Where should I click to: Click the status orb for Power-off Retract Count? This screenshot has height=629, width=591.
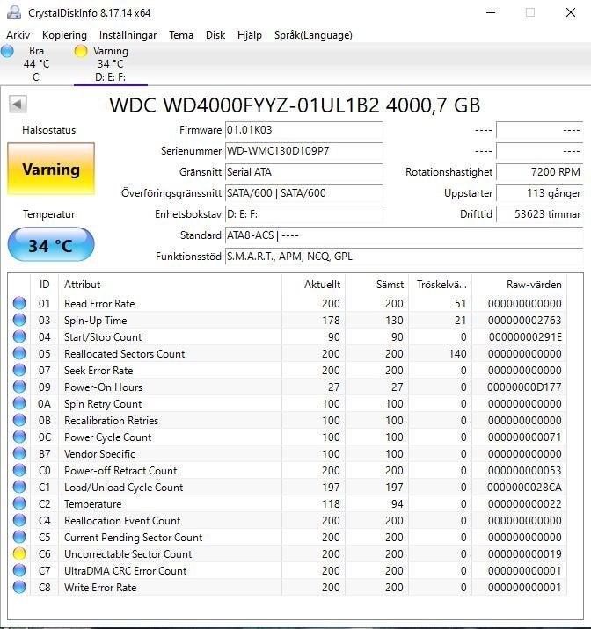click(x=19, y=470)
